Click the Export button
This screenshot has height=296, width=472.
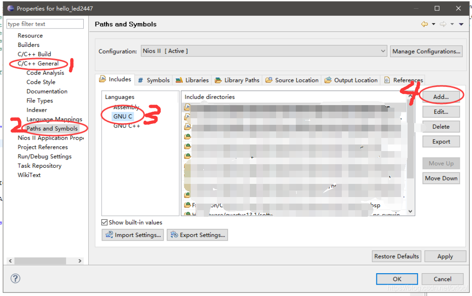coord(441,141)
